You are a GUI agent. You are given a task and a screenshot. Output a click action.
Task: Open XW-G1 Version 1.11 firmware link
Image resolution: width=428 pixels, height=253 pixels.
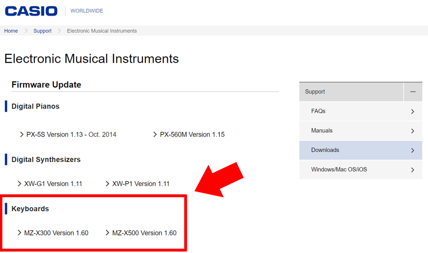tap(53, 184)
